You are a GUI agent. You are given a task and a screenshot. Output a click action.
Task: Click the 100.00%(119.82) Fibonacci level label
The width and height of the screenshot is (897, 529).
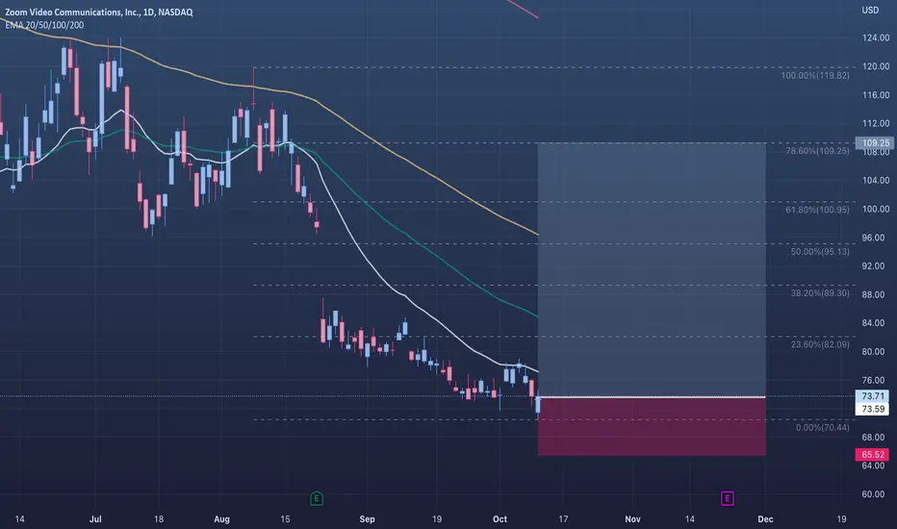(x=815, y=75)
